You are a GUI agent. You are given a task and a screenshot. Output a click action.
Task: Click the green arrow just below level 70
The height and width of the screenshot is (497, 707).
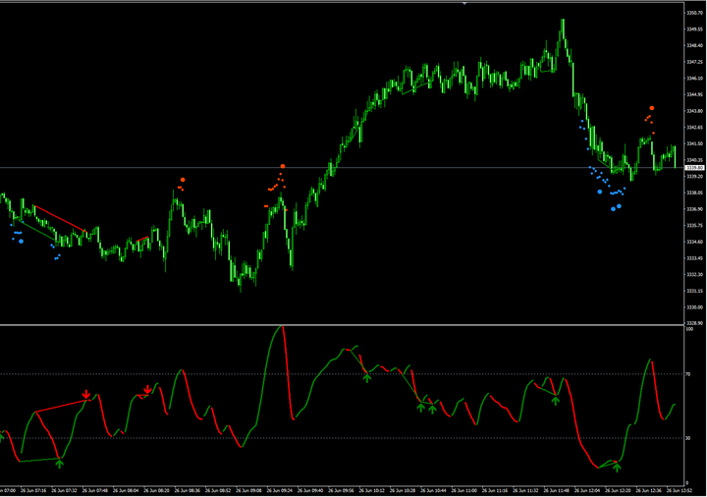[x=367, y=376]
